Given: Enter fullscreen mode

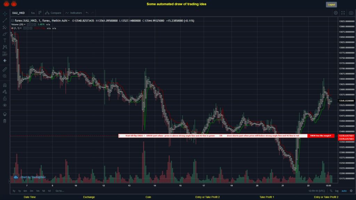Looking at the screenshot, I should pyautogui.click(x=343, y=13).
